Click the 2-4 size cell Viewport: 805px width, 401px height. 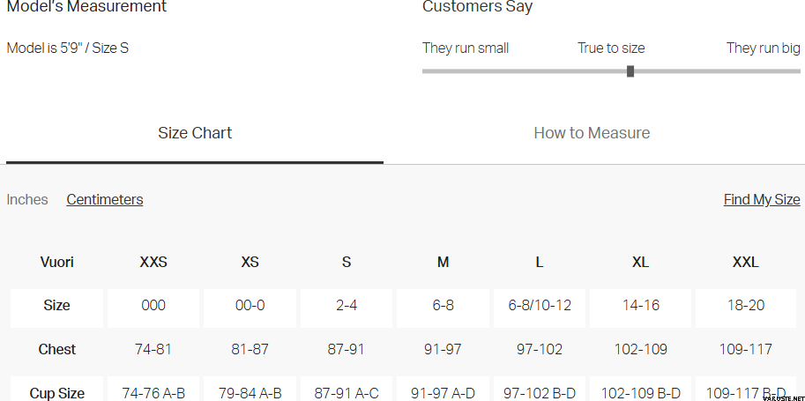point(347,305)
